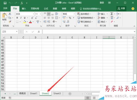This screenshot has width=137, height=100.
Task: Toggle Italic formatting
Action: [21, 18]
